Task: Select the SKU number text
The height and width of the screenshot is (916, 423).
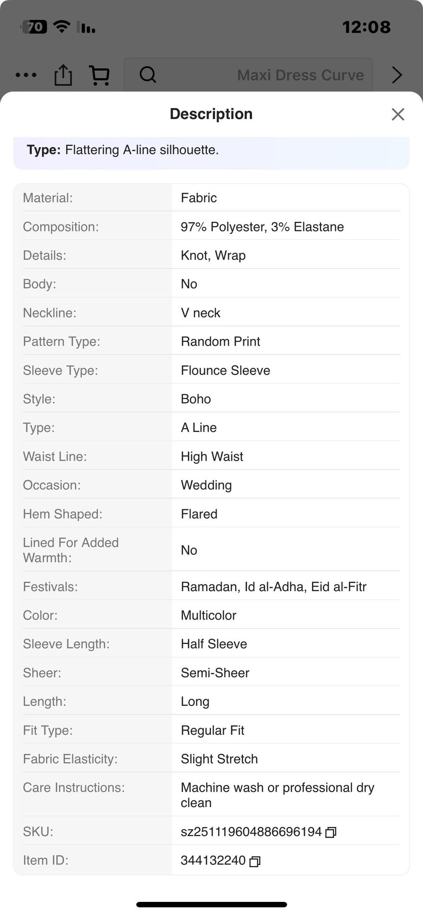Action: [x=251, y=832]
